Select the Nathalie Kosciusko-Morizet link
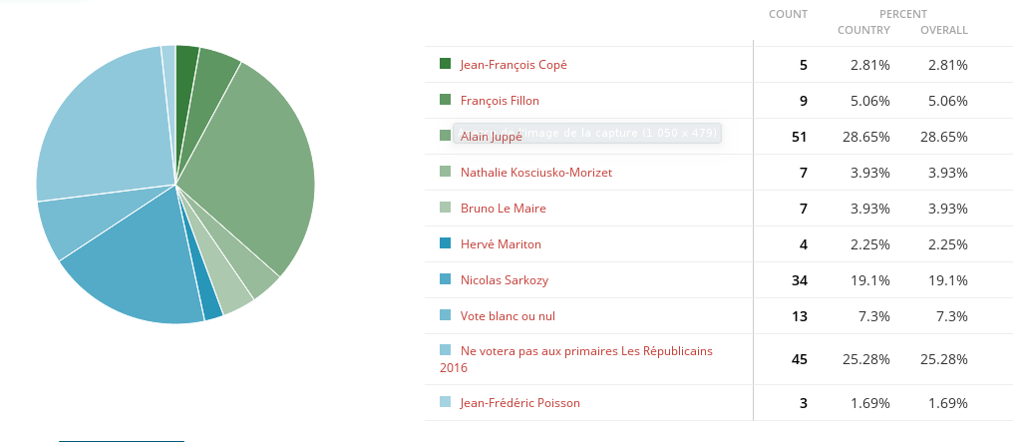Viewport: 1027px width, 442px height. tap(535, 173)
